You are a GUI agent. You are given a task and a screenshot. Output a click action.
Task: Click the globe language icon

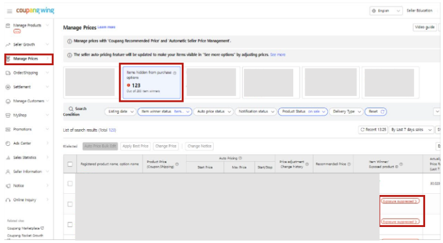click(x=374, y=11)
